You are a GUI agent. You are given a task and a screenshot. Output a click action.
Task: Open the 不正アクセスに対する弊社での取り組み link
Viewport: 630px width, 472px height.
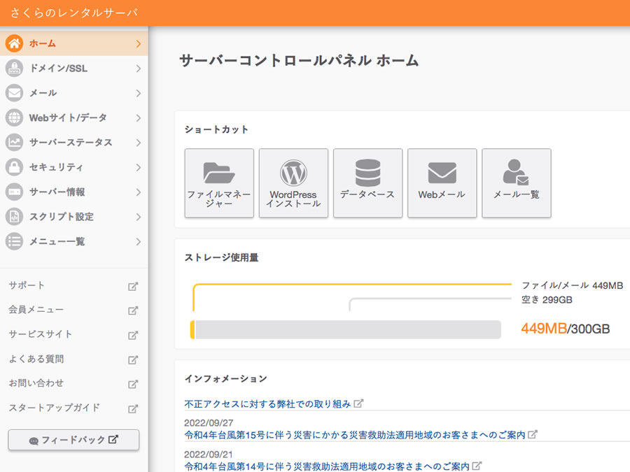coord(267,403)
